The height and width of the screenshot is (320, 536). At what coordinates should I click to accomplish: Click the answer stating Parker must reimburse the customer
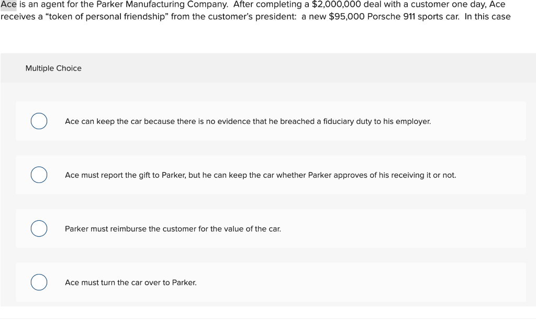tap(173, 228)
